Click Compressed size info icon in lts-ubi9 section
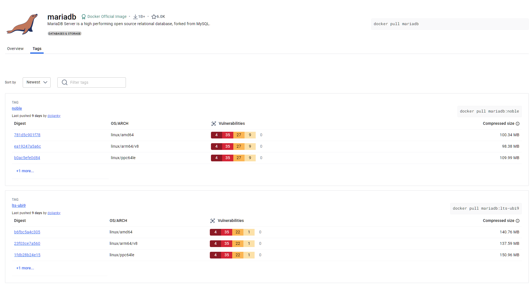Viewport: 531px width, 285px height. click(518, 221)
